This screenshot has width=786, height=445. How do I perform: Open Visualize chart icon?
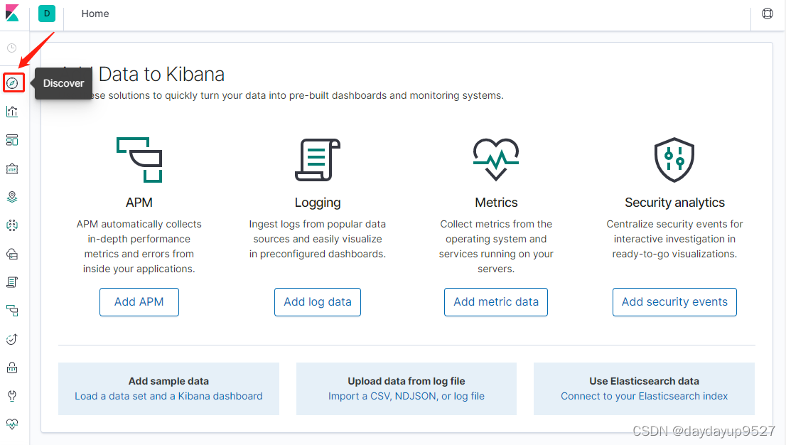tap(12, 112)
